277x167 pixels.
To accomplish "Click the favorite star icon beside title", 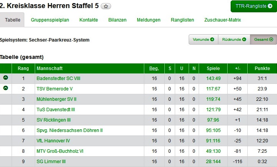I will (x=106, y=6).
